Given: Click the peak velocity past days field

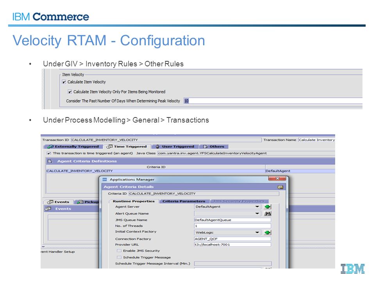Looking at the screenshot, I should point(273,101).
